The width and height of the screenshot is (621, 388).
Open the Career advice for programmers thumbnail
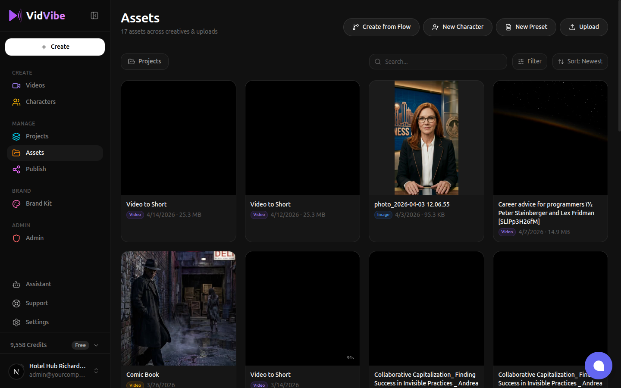550,138
